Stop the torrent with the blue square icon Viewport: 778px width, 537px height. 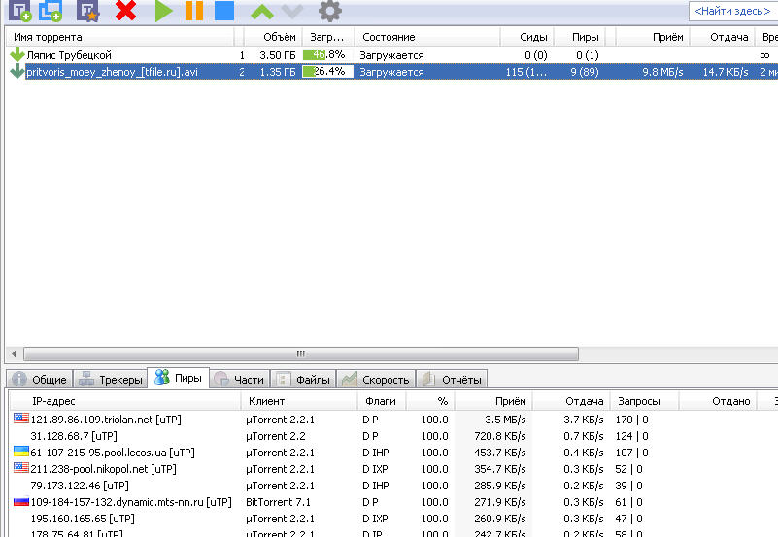tap(224, 12)
